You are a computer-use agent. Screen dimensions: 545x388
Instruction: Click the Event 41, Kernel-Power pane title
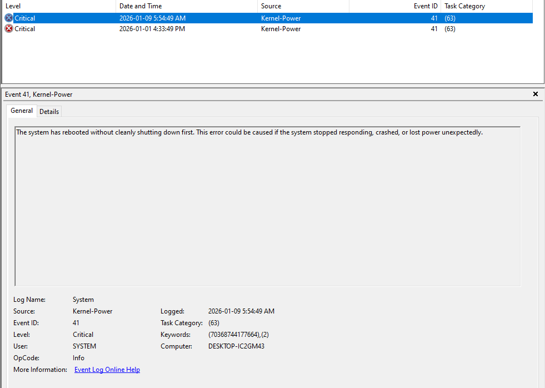38,94
